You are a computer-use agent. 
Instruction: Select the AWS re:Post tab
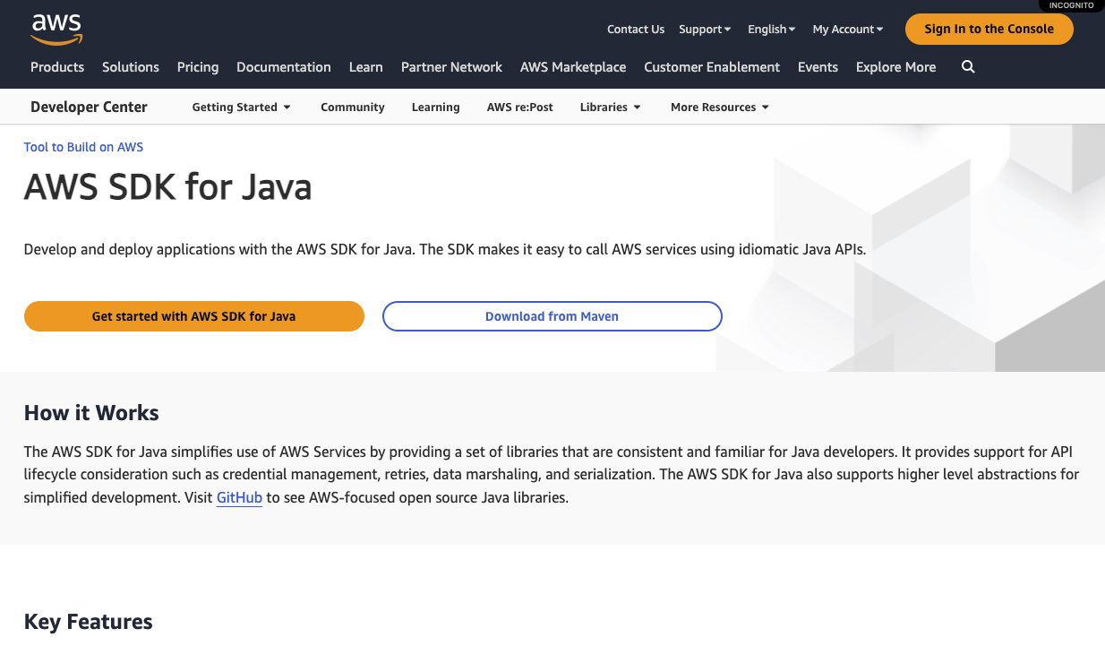[x=520, y=108]
